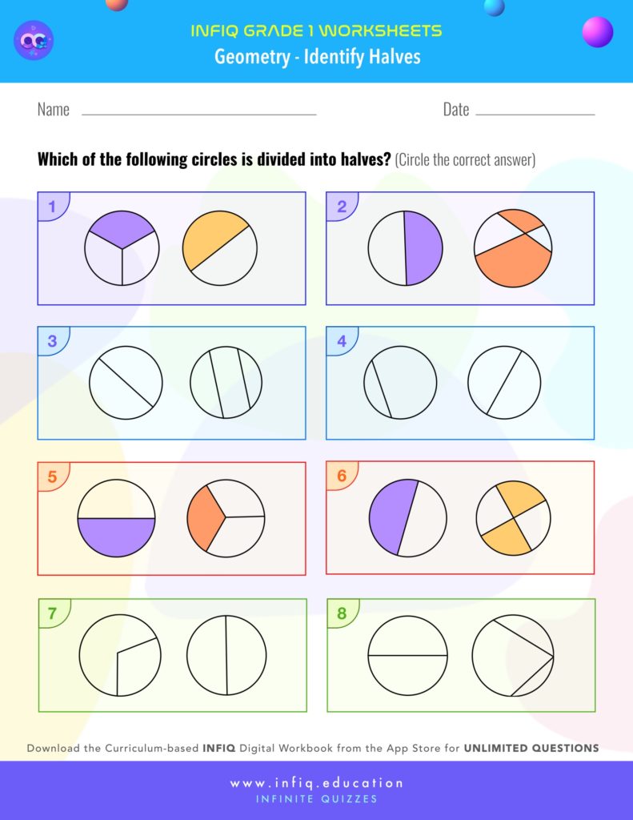Choose the orange four-part circle in question 2
The image size is (633, 820).
click(x=512, y=248)
